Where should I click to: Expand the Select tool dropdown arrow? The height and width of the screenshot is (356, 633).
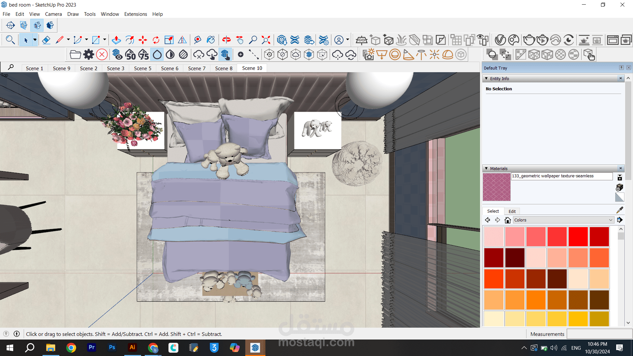35,40
